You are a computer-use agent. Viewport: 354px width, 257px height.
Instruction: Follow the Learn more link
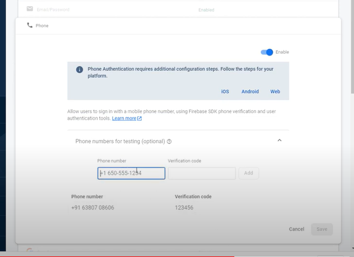tap(124, 119)
